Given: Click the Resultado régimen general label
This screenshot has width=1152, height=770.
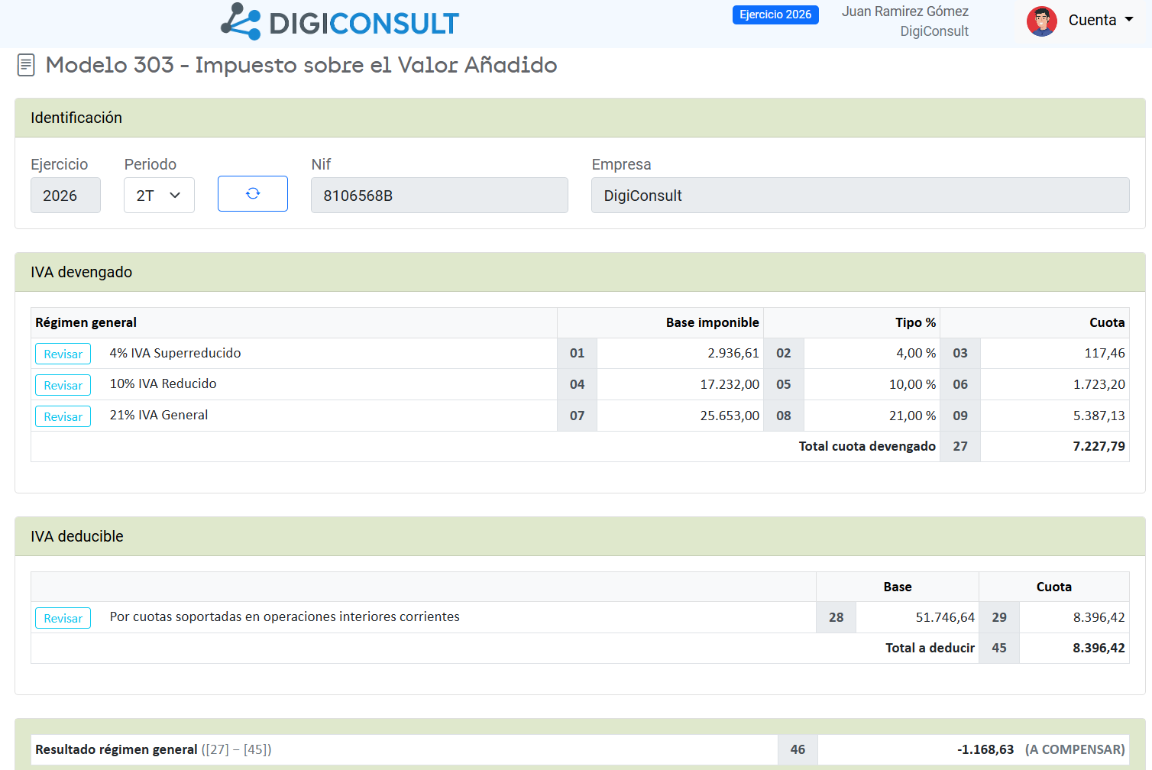Looking at the screenshot, I should pos(116,749).
